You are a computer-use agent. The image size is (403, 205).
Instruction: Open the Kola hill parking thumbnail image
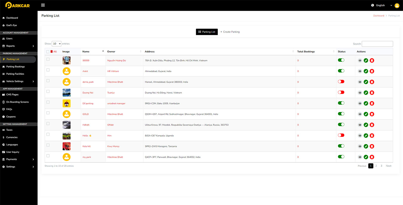tap(66, 146)
